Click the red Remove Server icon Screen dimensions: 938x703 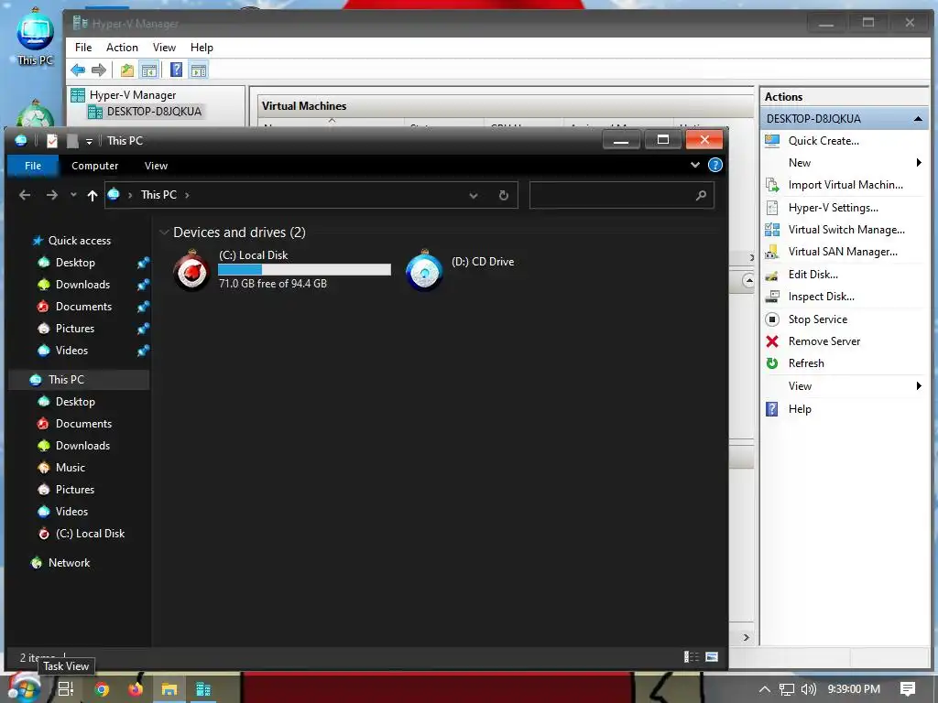(x=772, y=341)
